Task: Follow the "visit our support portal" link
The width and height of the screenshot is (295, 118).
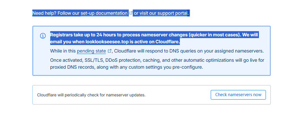Action: tap(163, 13)
